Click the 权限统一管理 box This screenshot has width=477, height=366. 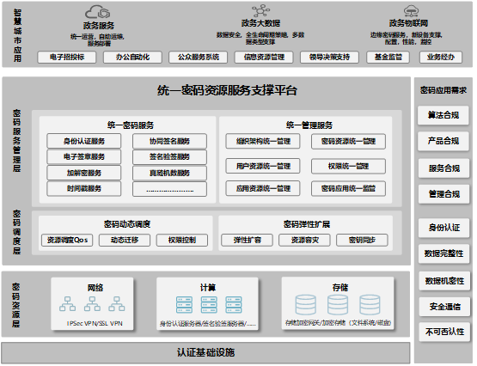click(x=348, y=167)
